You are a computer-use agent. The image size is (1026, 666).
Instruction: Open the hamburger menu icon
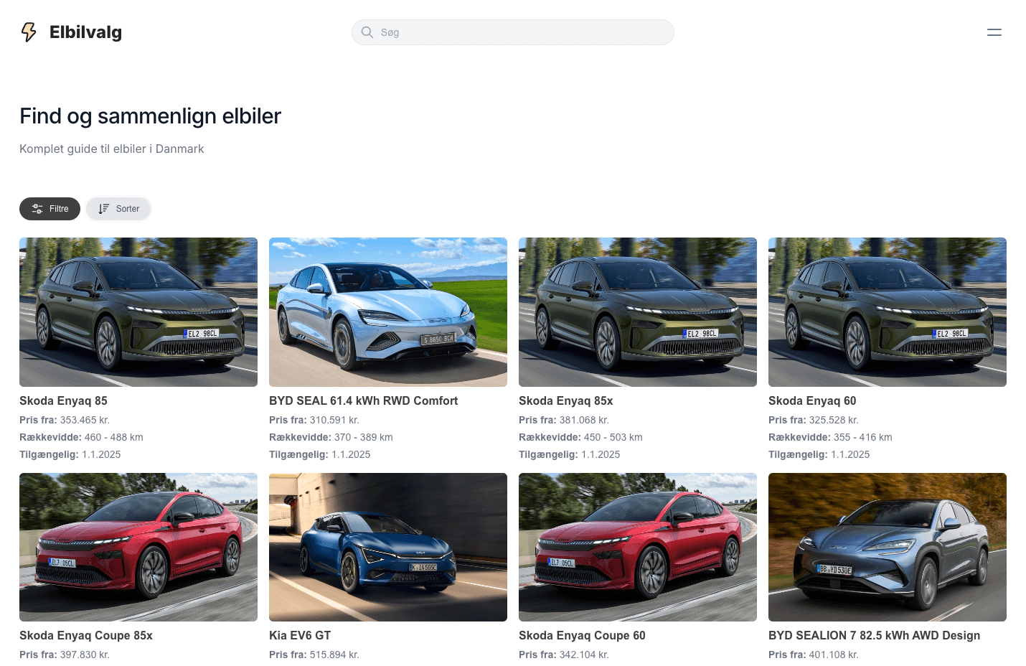point(994,32)
